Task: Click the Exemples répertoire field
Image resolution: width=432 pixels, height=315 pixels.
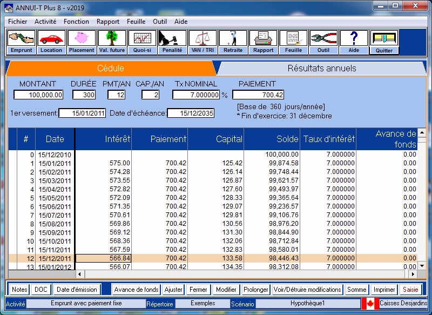Action: pos(203,304)
